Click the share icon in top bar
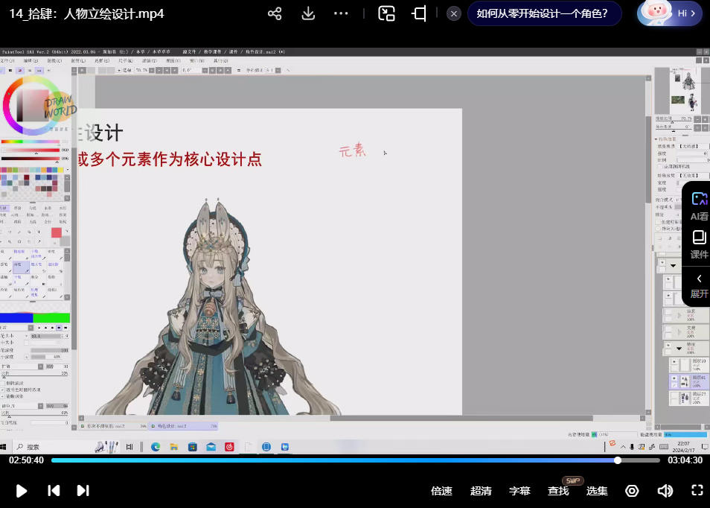710x508 pixels. (x=275, y=13)
